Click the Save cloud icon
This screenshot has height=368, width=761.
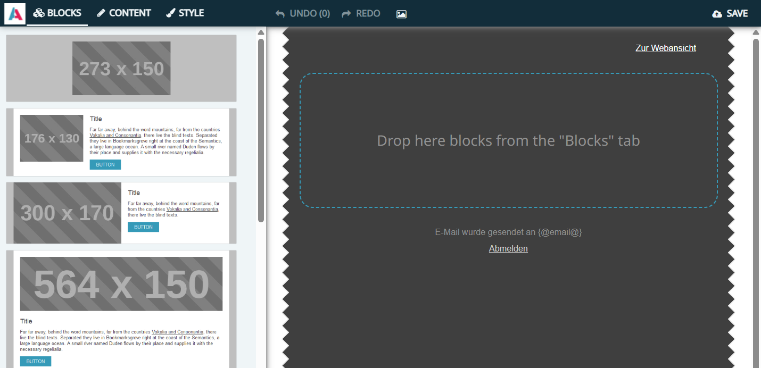pos(717,14)
